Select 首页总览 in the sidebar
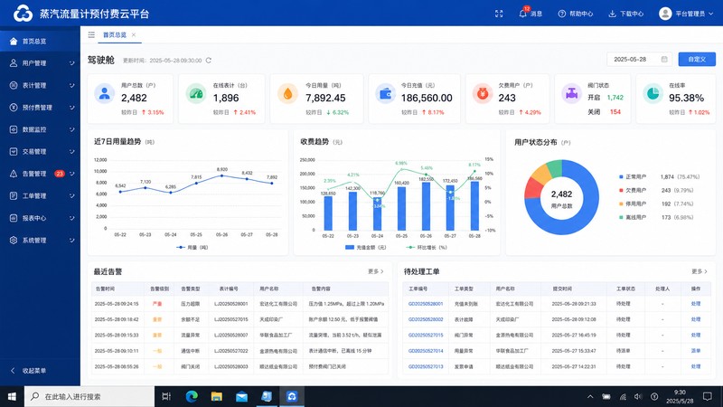 40,41
